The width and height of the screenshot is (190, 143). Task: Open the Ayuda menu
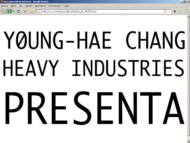pos(66,6)
